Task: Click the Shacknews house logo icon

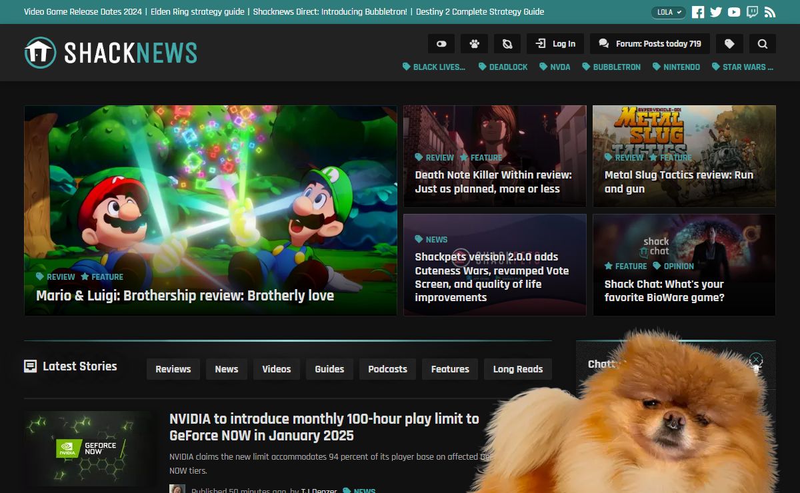Action: pyautogui.click(x=40, y=53)
